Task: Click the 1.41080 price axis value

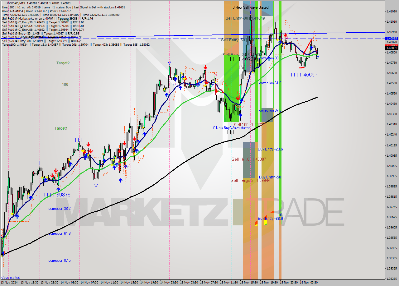Action: point(392,12)
